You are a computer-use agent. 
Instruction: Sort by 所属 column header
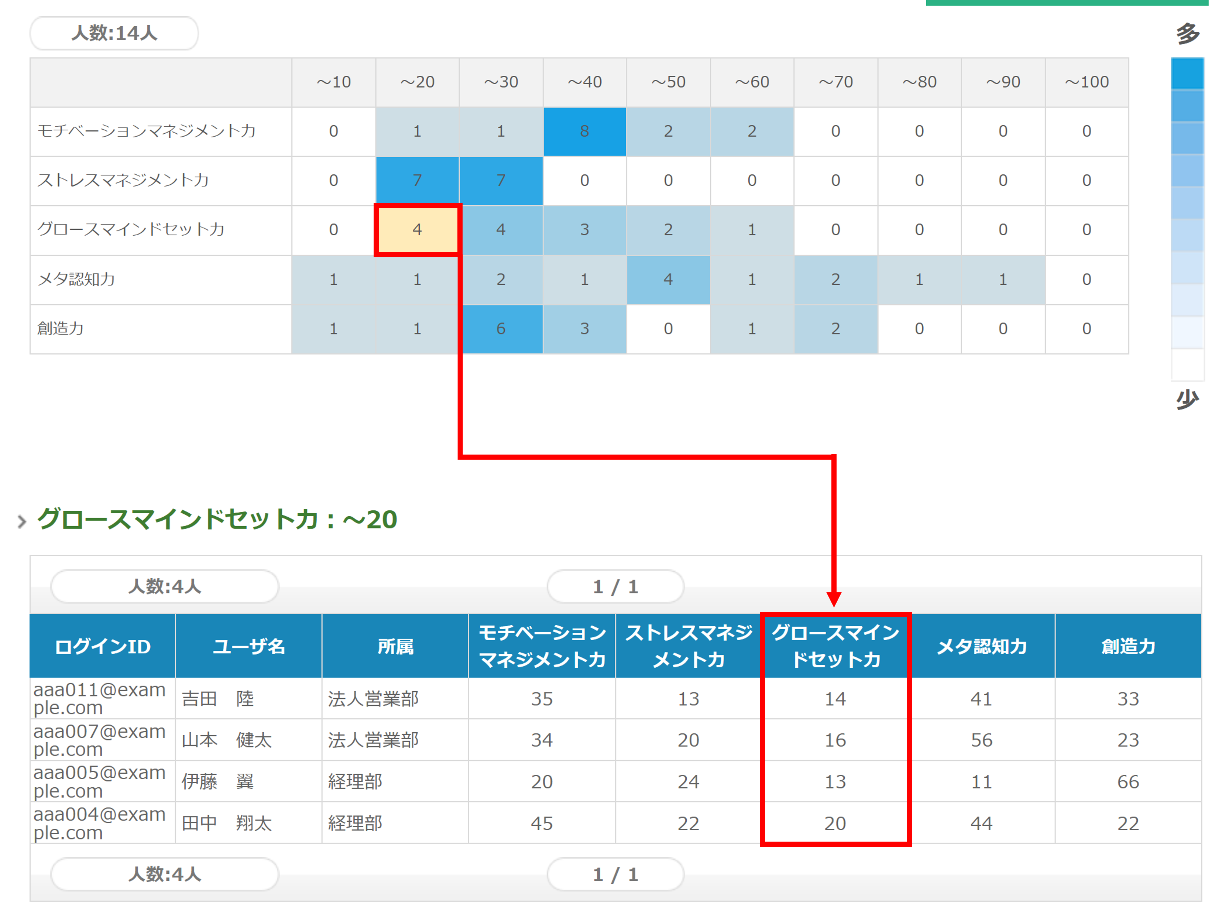tap(395, 646)
